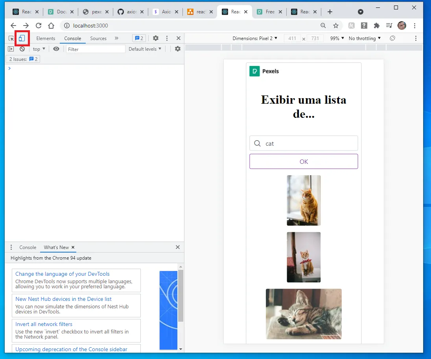Go to the browser home page

[x=51, y=26]
